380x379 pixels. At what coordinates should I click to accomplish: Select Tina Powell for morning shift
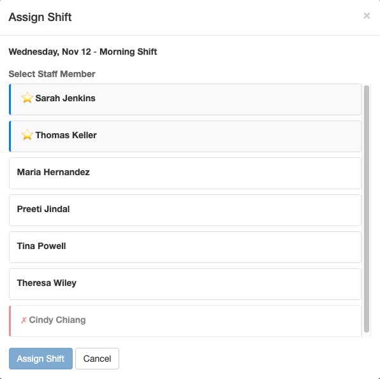tap(185, 247)
